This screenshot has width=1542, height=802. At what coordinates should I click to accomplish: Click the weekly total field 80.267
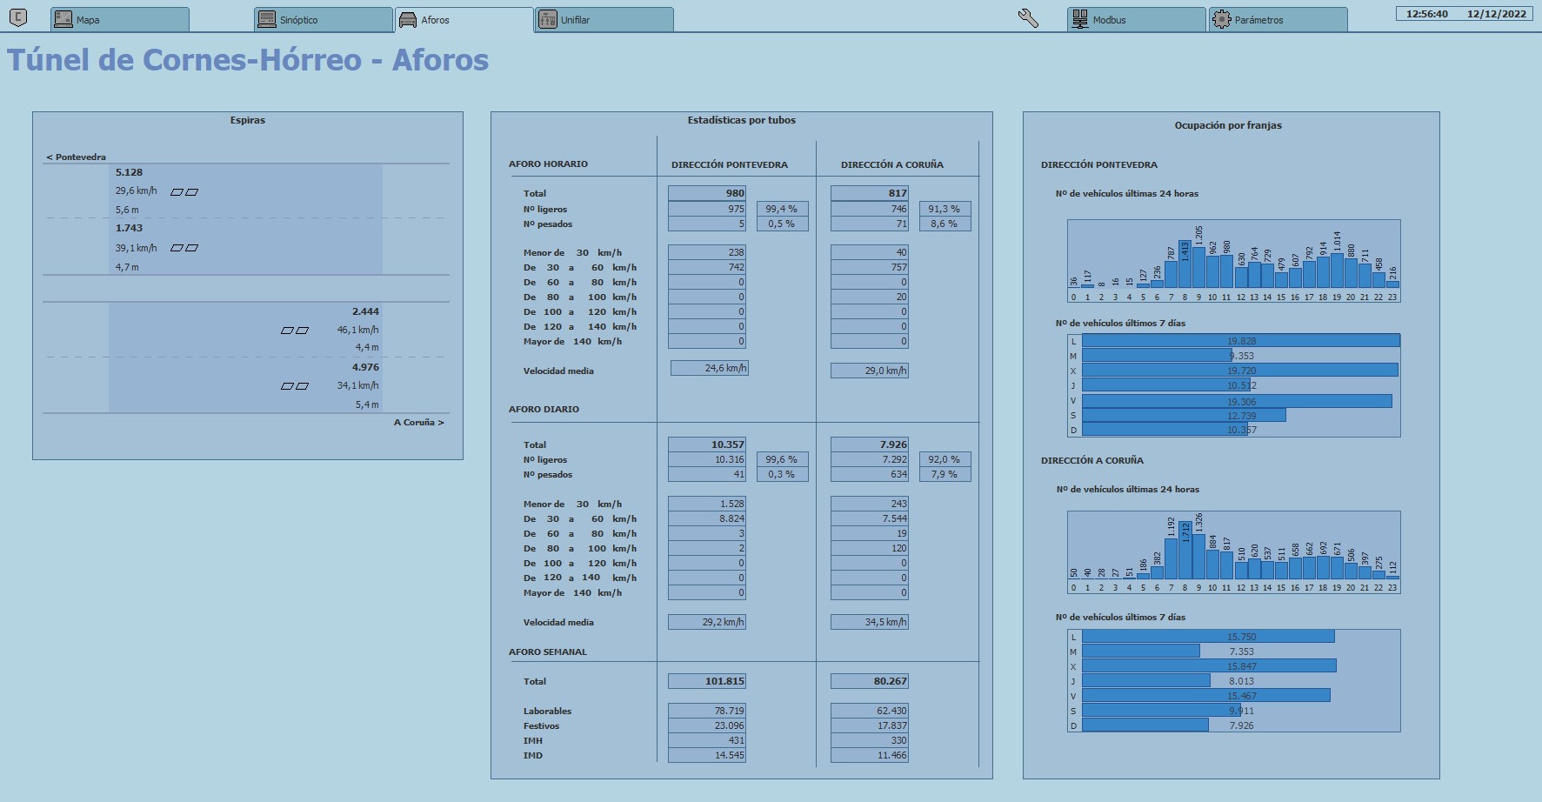[x=870, y=681]
